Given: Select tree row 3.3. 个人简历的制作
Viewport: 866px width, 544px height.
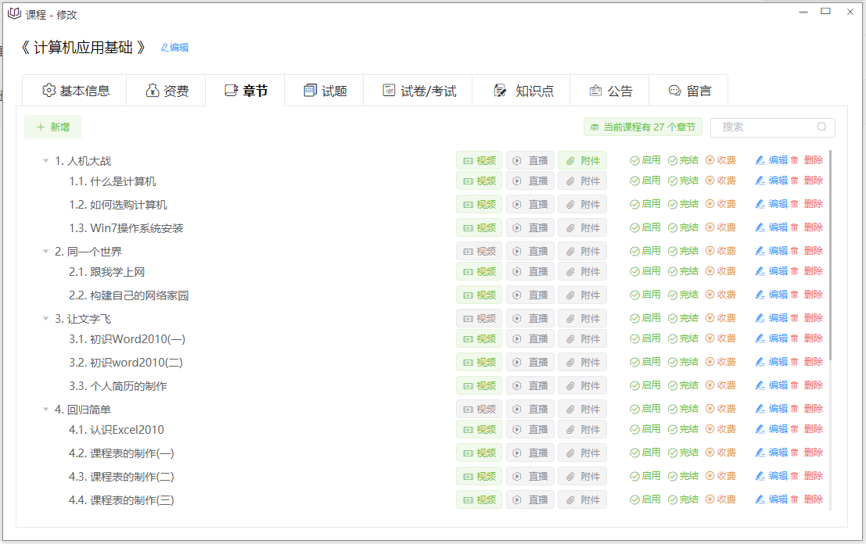Looking at the screenshot, I should [117, 385].
